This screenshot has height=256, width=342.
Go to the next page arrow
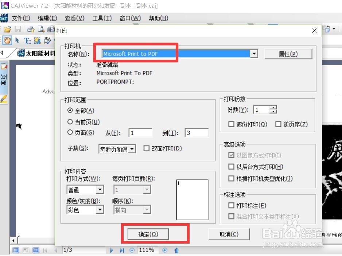(112, 250)
